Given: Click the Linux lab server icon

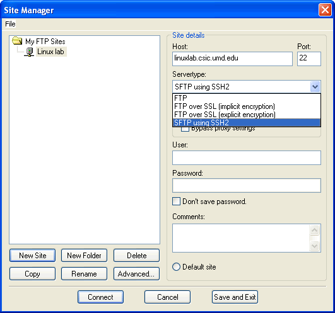Looking at the screenshot, I should click(x=29, y=52).
